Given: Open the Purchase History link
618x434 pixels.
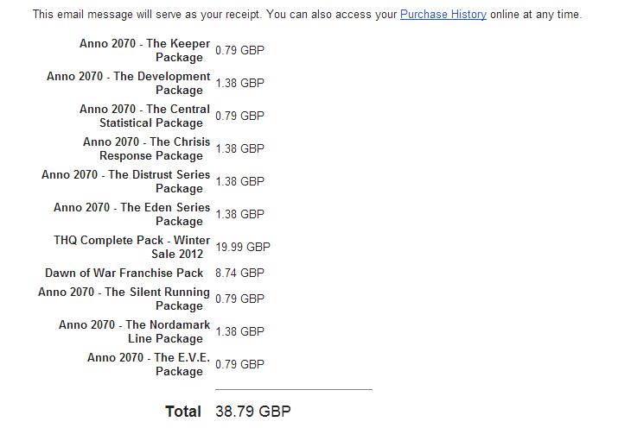Looking at the screenshot, I should 443,15.
